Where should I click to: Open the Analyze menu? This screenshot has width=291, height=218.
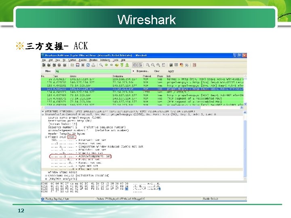coord(82,60)
